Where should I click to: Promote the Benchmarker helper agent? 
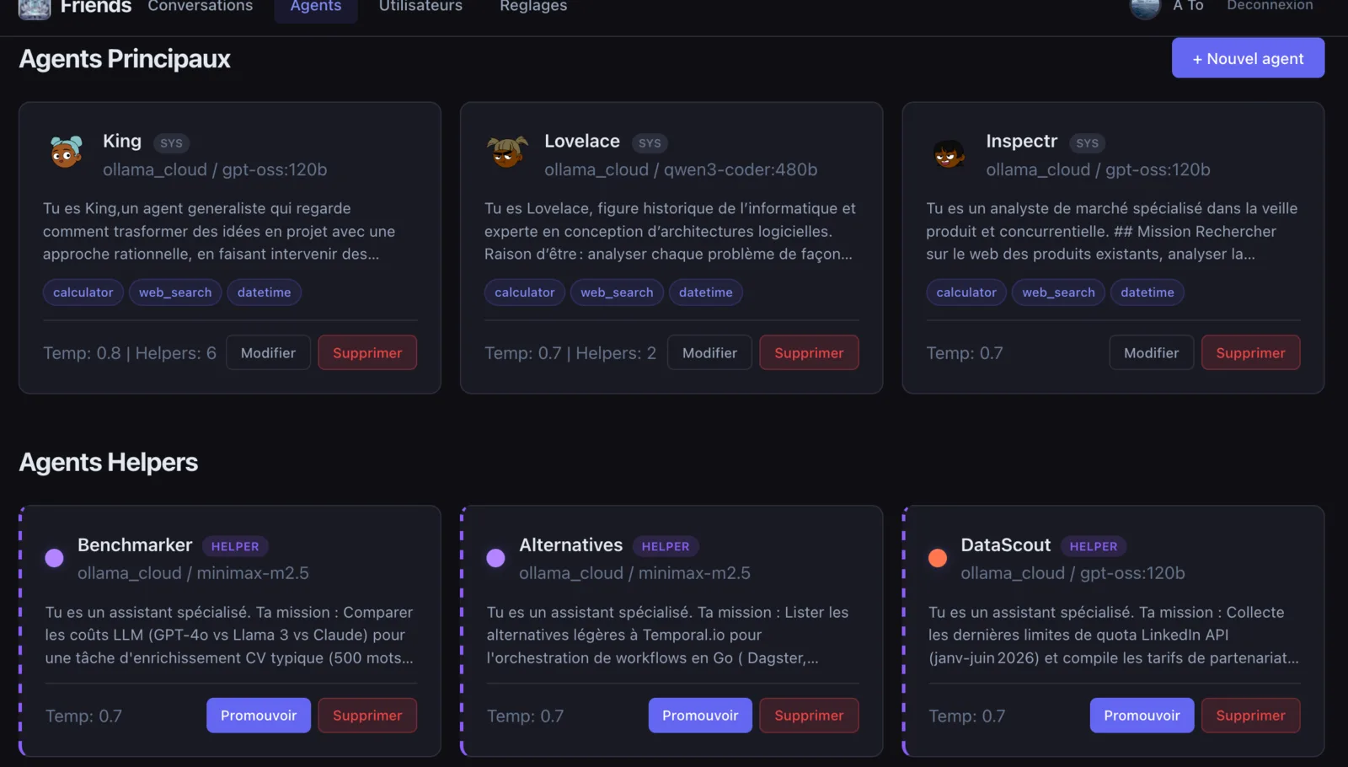click(x=259, y=716)
